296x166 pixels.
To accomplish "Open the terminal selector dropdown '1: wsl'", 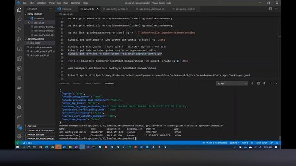I will 232,83.
